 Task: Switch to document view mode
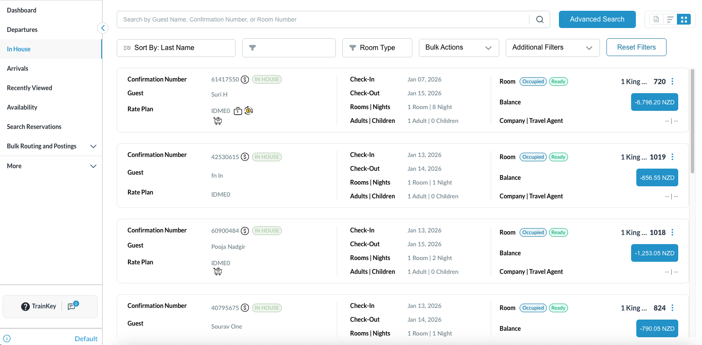pyautogui.click(x=656, y=19)
